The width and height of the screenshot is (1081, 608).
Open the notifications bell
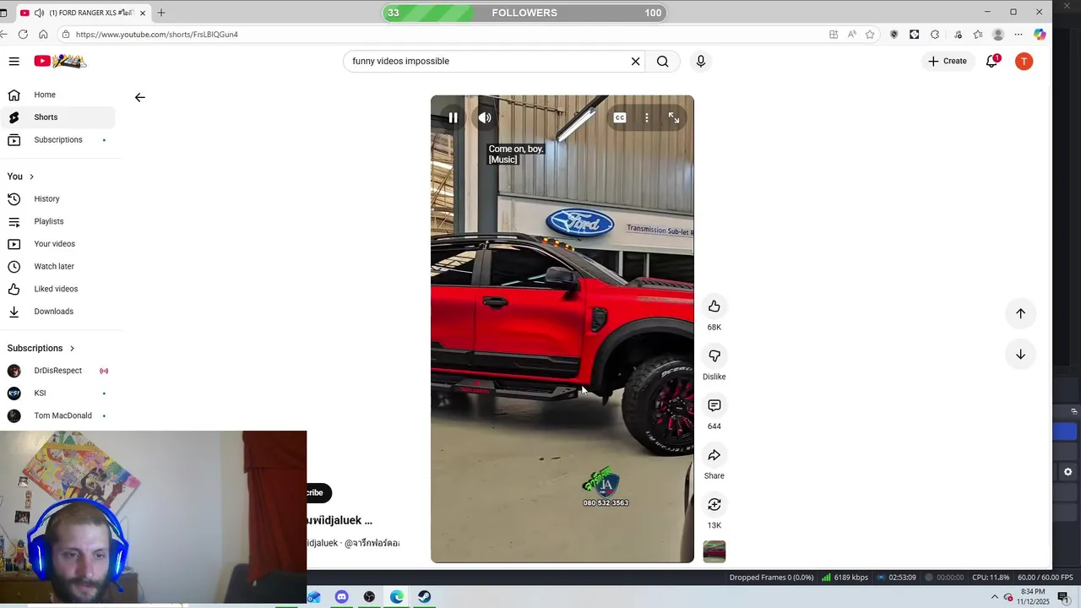[x=992, y=61]
